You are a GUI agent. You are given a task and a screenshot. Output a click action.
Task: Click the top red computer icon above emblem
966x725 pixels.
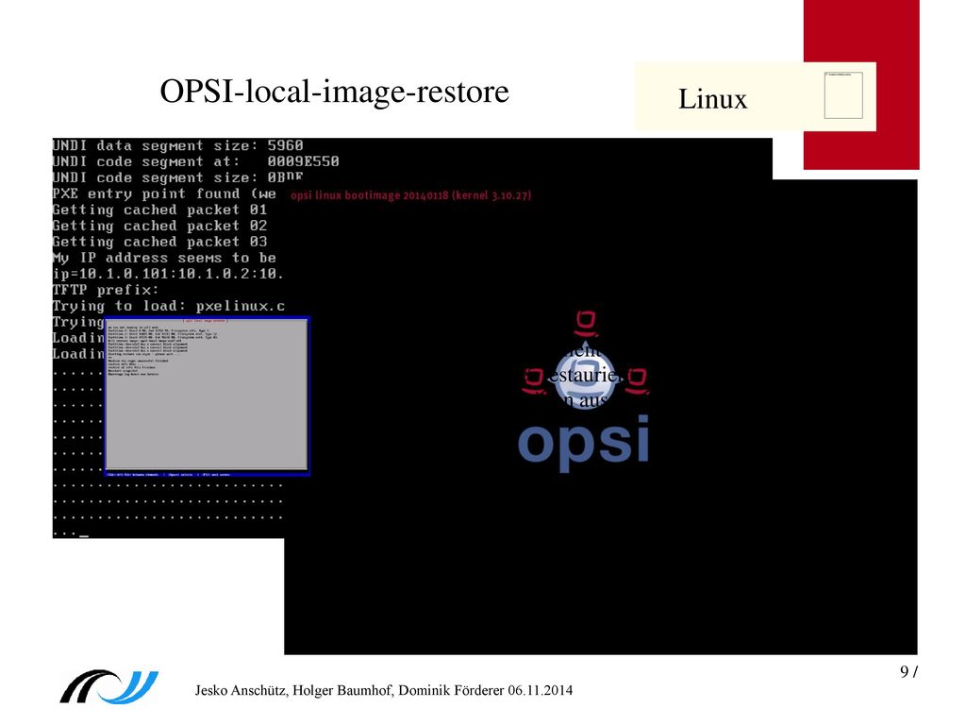coord(586,323)
